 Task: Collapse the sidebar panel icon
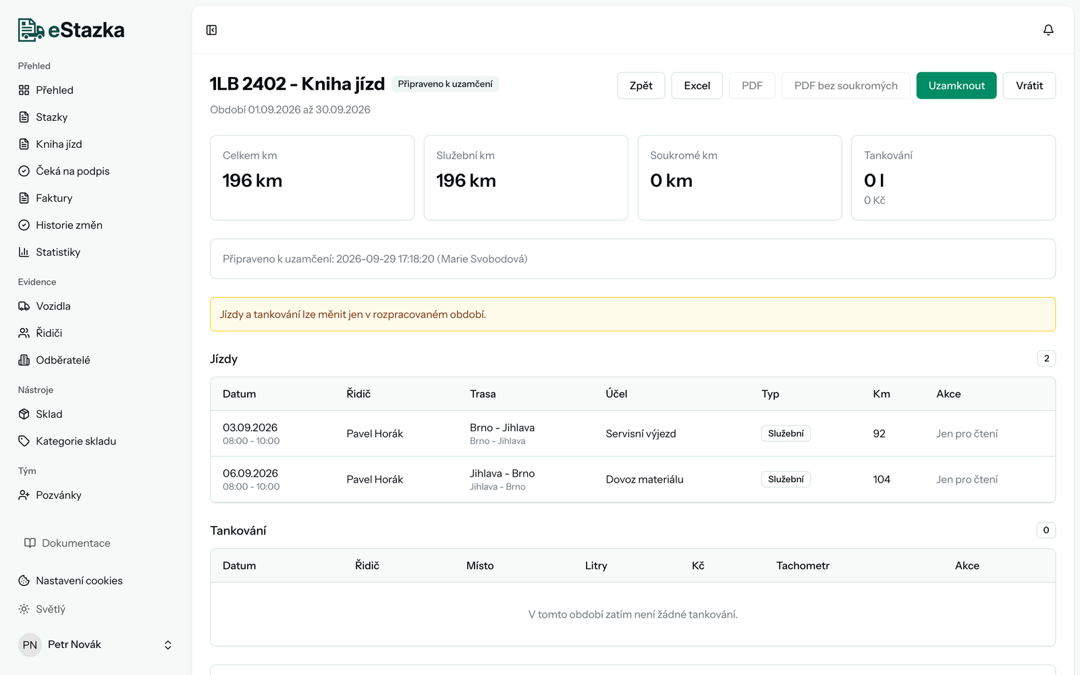click(x=211, y=30)
